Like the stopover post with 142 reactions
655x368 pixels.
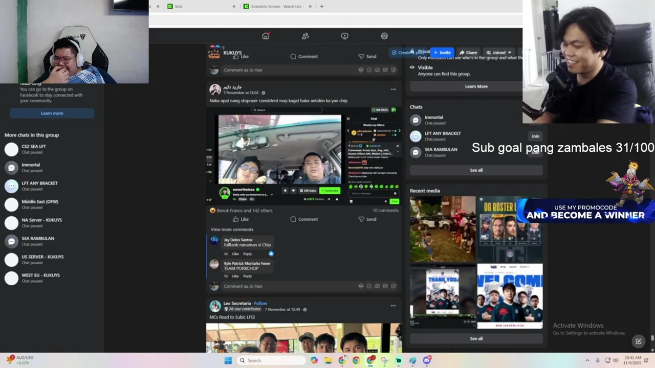241,219
